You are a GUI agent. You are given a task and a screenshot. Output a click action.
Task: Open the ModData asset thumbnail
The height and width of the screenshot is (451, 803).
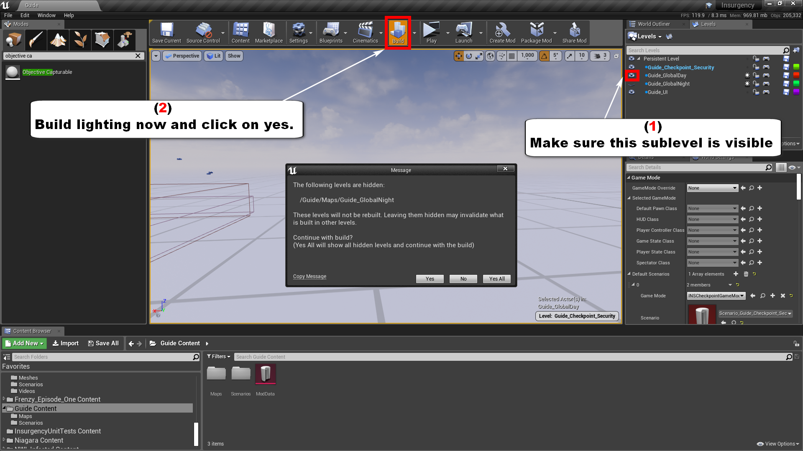coord(265,374)
